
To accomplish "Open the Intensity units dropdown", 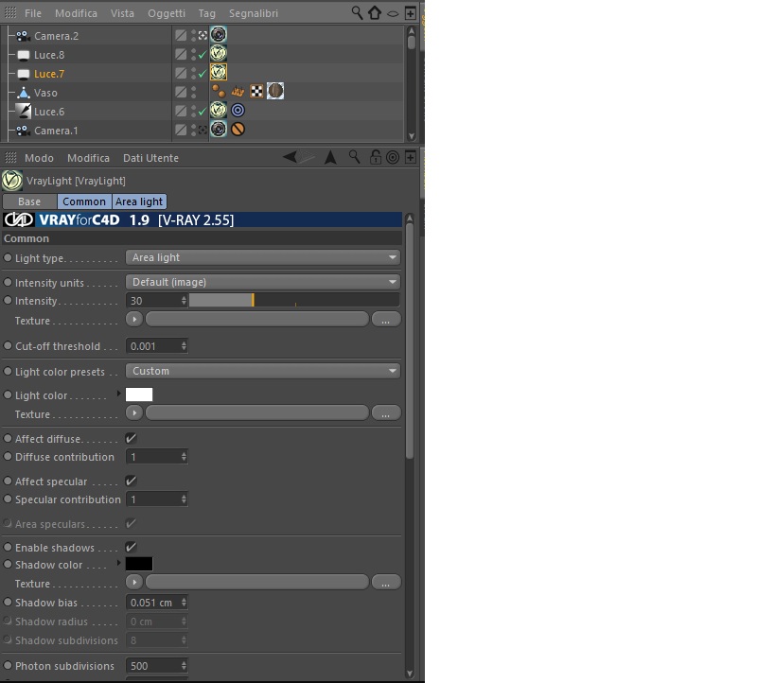I will [x=263, y=282].
